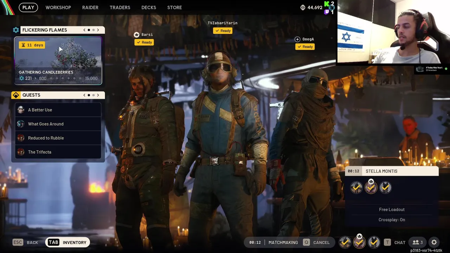The height and width of the screenshot is (253, 450).
Task: Click the coin currency icon beside 44,692
Action: click(303, 7)
